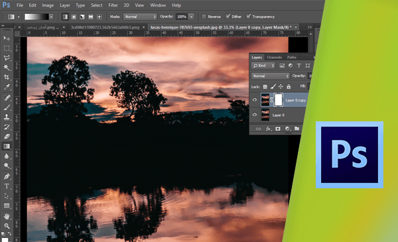The image size is (398, 242).
Task: Toggle adjustment layer filter icon
Action: [x=291, y=66]
